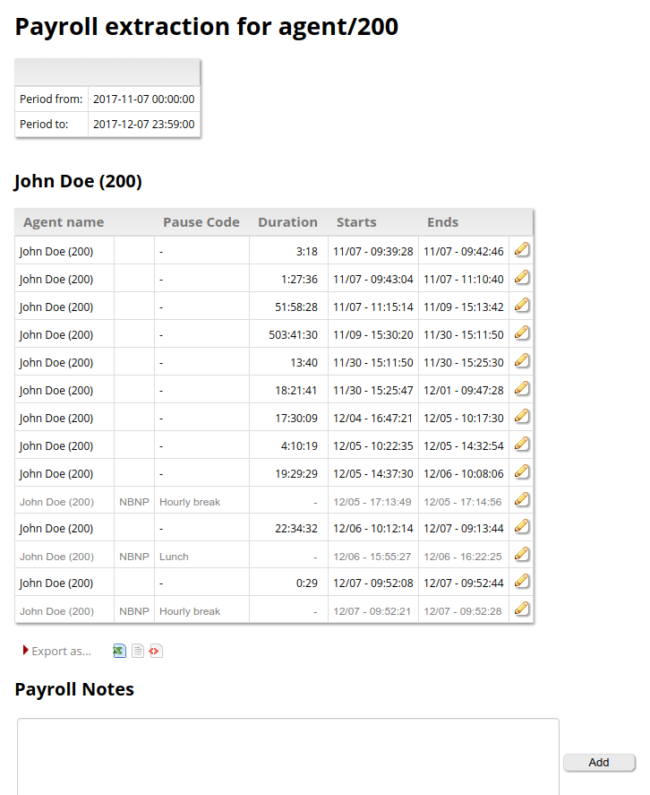650x795 pixels.
Task: Edit the 12/07 09:52:21 Hourly break entry
Action: tap(521, 609)
